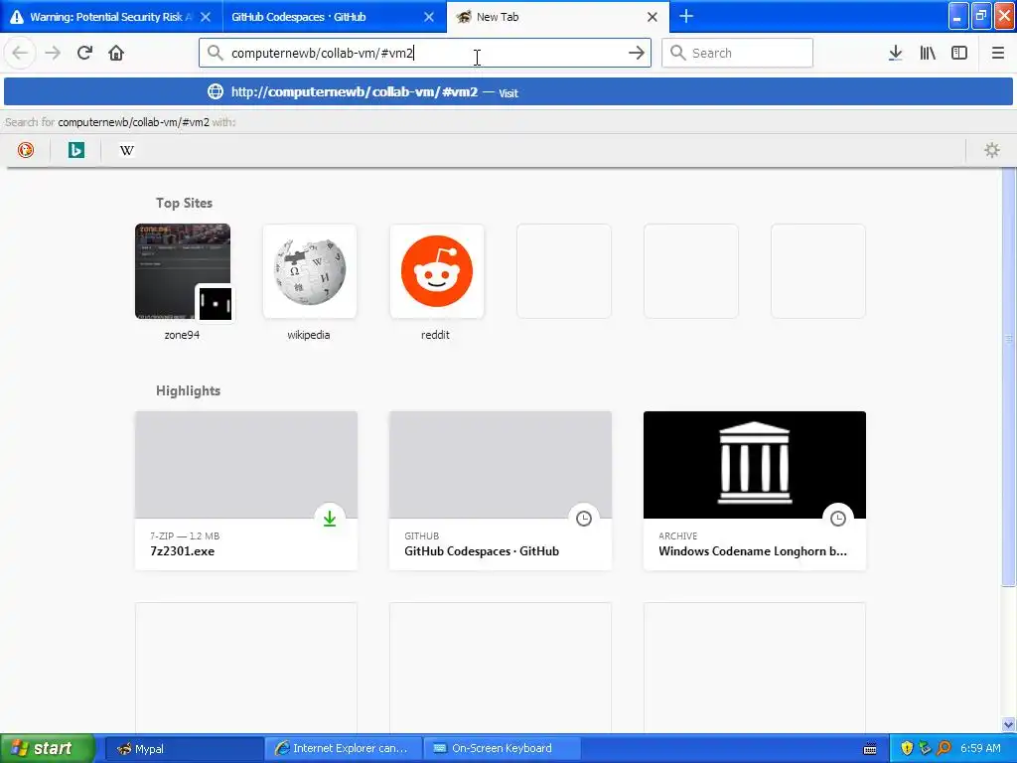Open a new tab with plus button
This screenshot has width=1017, height=763.
click(x=686, y=16)
